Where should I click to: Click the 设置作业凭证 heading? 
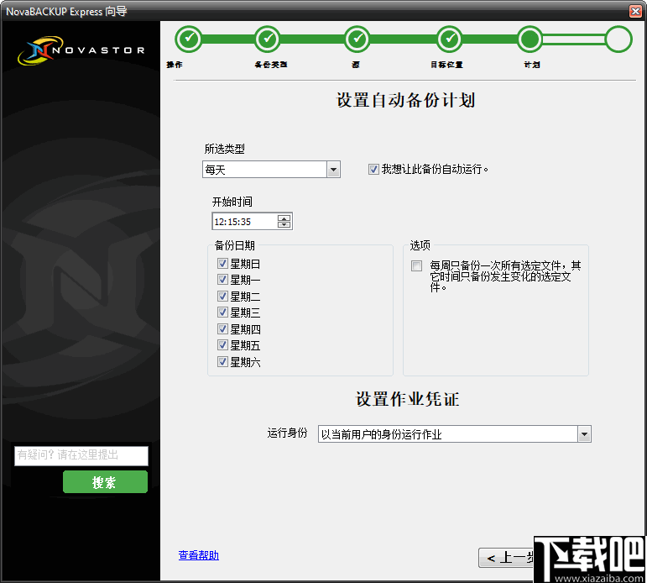tap(407, 399)
